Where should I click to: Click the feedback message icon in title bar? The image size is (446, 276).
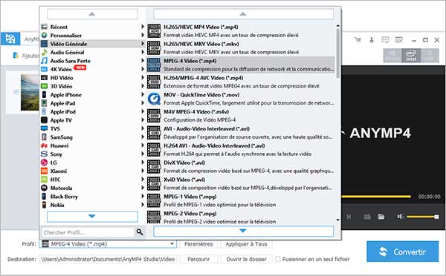[x=385, y=40]
